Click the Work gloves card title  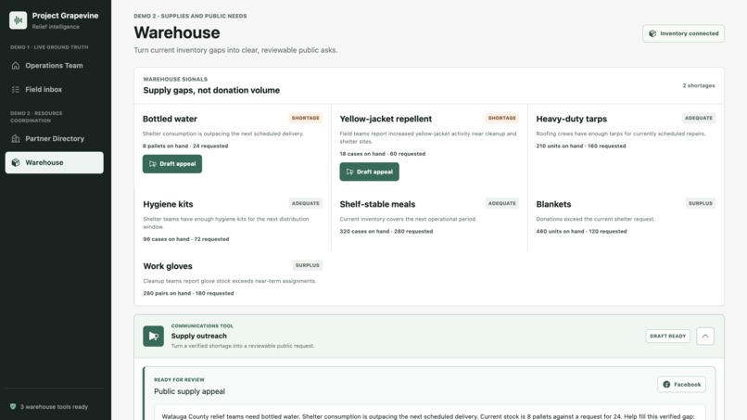coord(168,266)
